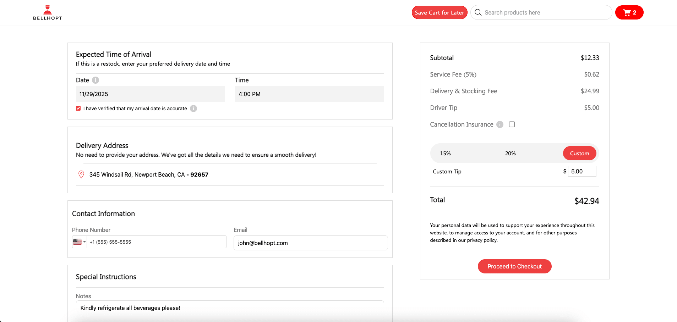Click the search magnifier icon
This screenshot has height=322, width=677.
(x=478, y=13)
